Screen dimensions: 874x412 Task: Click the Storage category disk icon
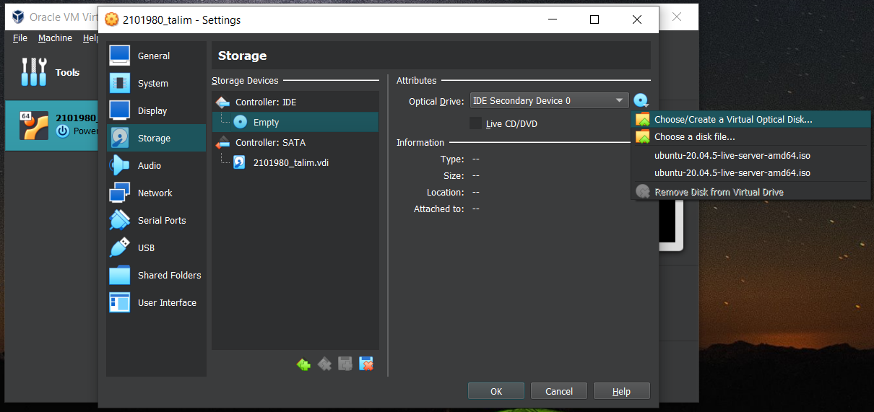[x=120, y=138]
